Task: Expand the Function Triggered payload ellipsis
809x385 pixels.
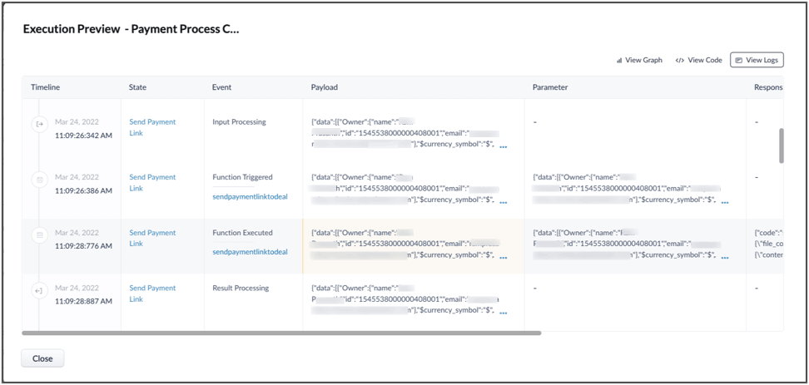Action: tap(504, 201)
